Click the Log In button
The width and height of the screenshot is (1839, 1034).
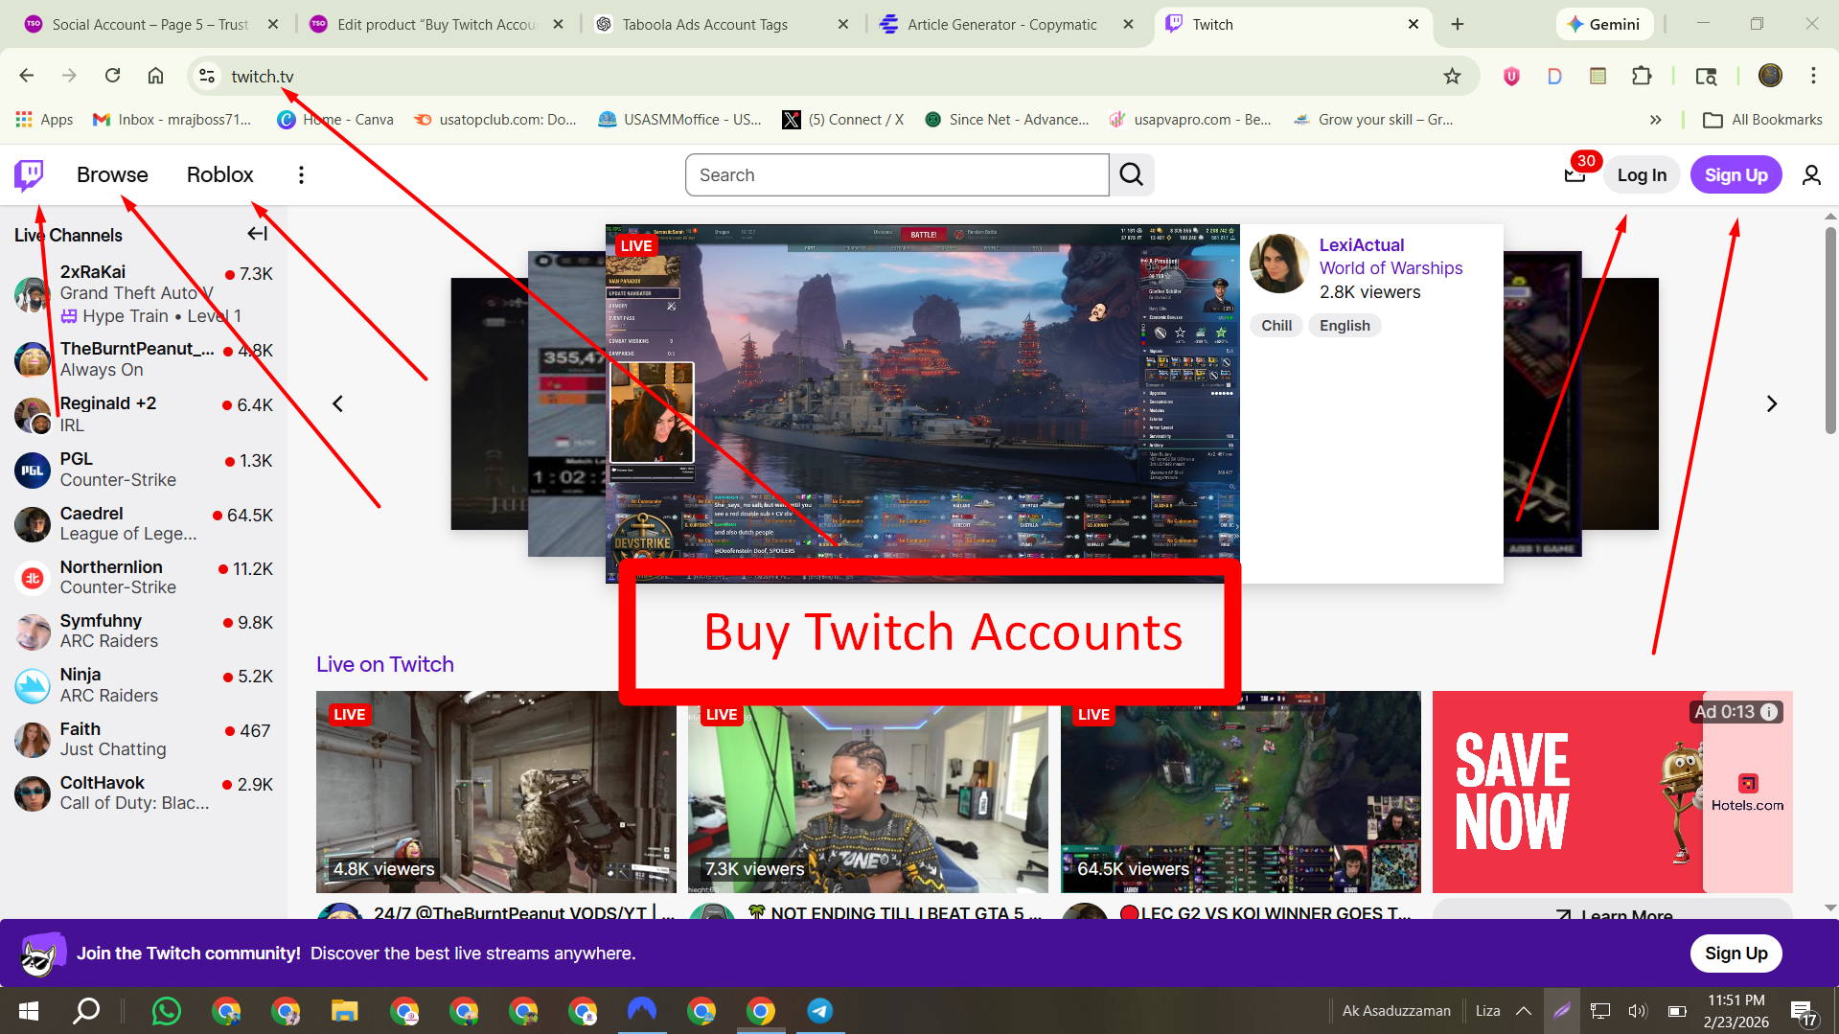pyautogui.click(x=1642, y=174)
